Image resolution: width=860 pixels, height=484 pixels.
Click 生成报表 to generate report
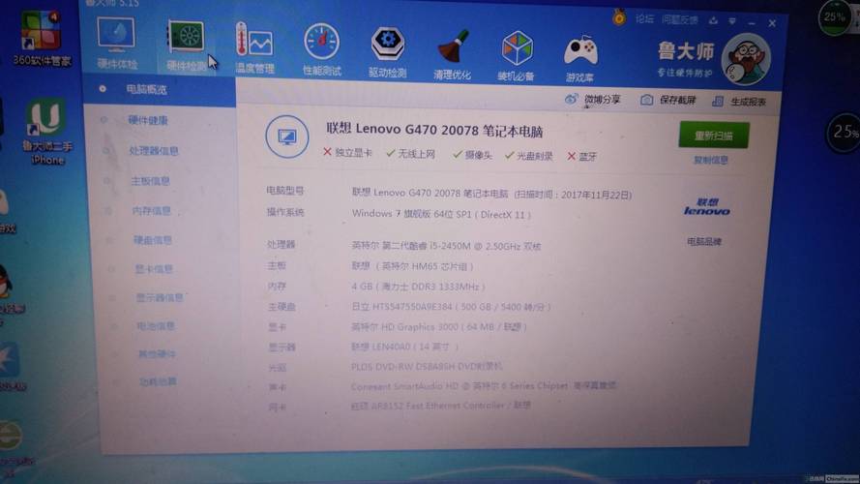pos(739,102)
